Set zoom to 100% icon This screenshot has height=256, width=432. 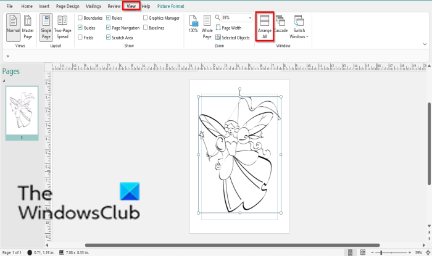(x=193, y=27)
